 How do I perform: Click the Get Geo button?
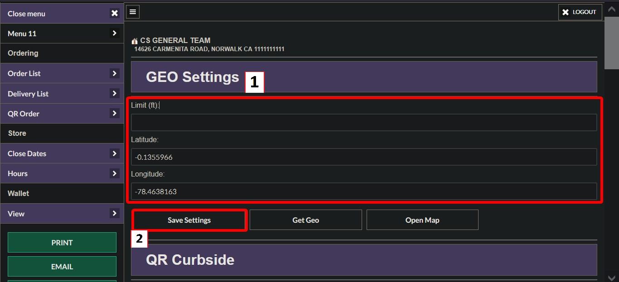(306, 220)
